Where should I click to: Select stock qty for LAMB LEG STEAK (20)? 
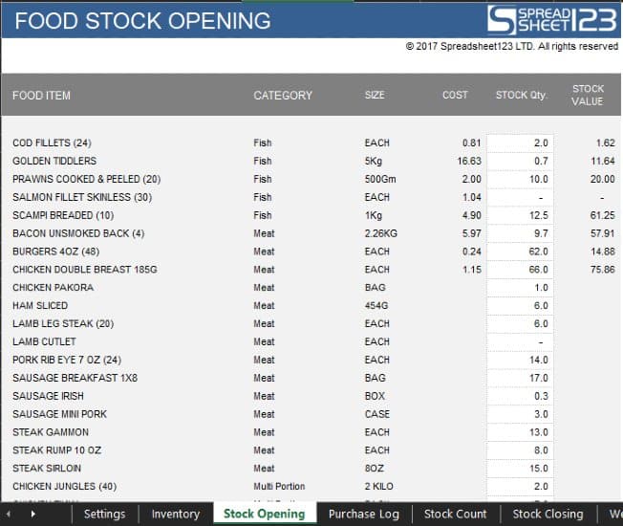click(520, 324)
